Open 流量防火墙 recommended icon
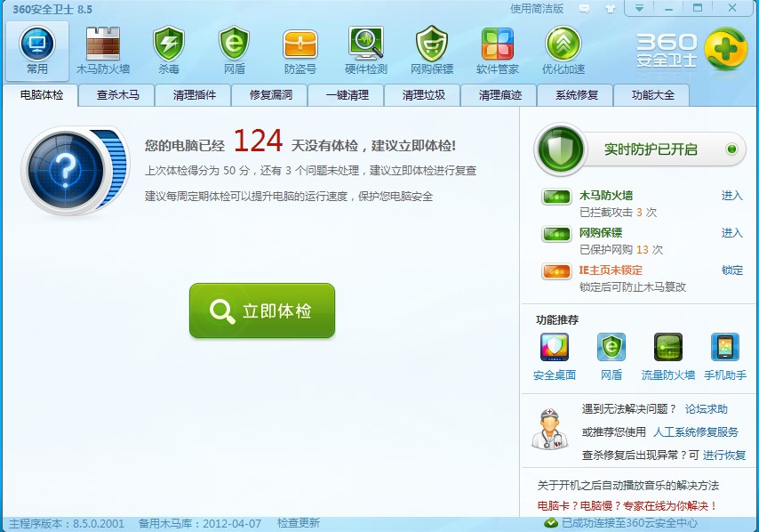Viewport: 759px width, 532px height. (x=668, y=347)
